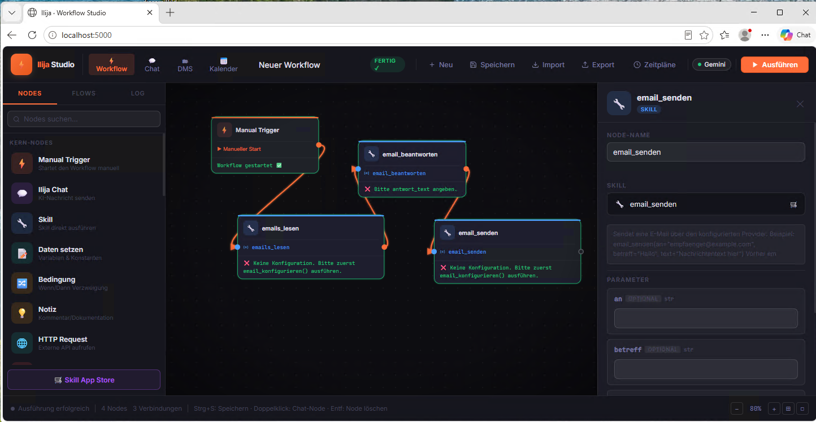Image resolution: width=816 pixels, height=422 pixels.
Task: Click the Ausführung erfolgreich status text
Action: pos(54,408)
